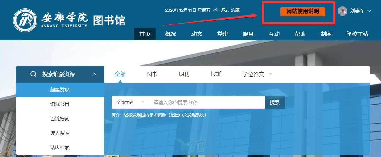Open the 服务 navigation menu
The width and height of the screenshot is (381, 157).
248,34
